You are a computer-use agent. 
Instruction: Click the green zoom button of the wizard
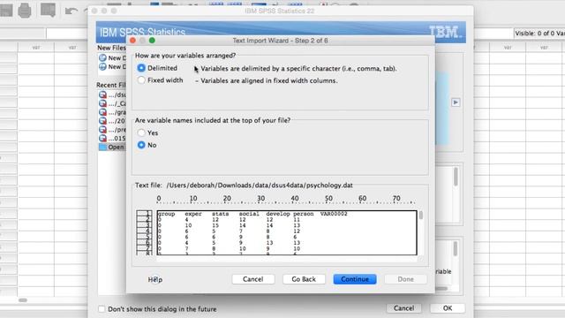(x=152, y=41)
